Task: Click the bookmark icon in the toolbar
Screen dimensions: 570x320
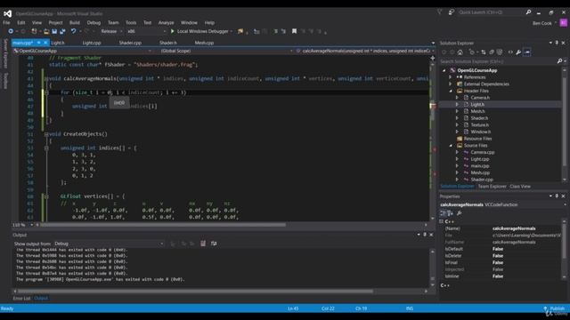Action: point(294,32)
